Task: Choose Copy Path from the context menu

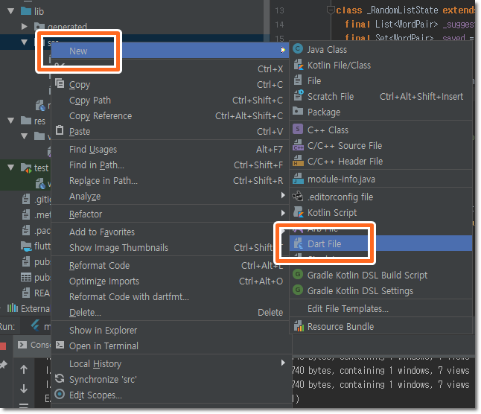Action: (170, 101)
